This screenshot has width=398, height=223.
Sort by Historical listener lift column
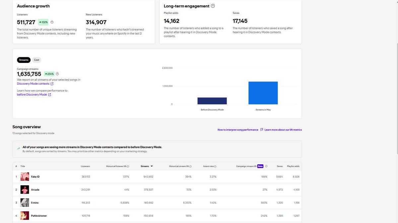(116, 166)
